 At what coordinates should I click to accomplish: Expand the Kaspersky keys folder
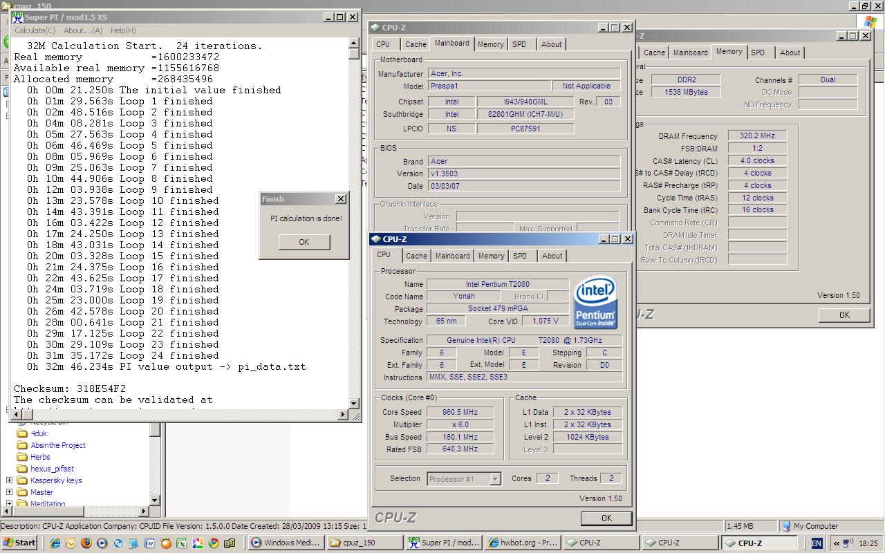(10, 480)
